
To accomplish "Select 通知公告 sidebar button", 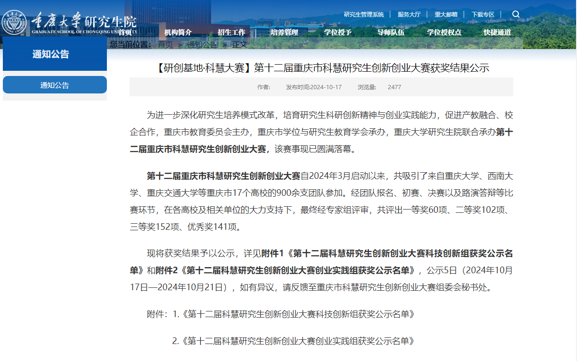I will pyautogui.click(x=55, y=85).
